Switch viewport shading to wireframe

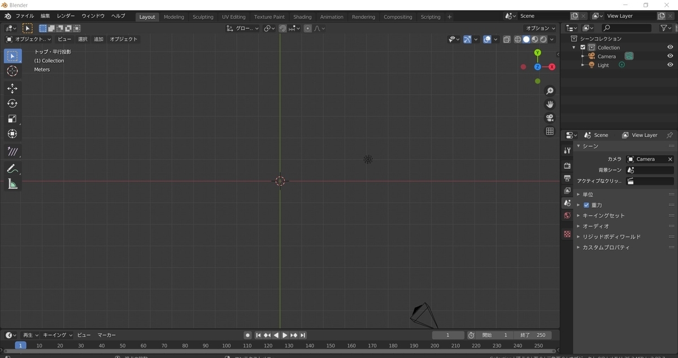tap(518, 39)
